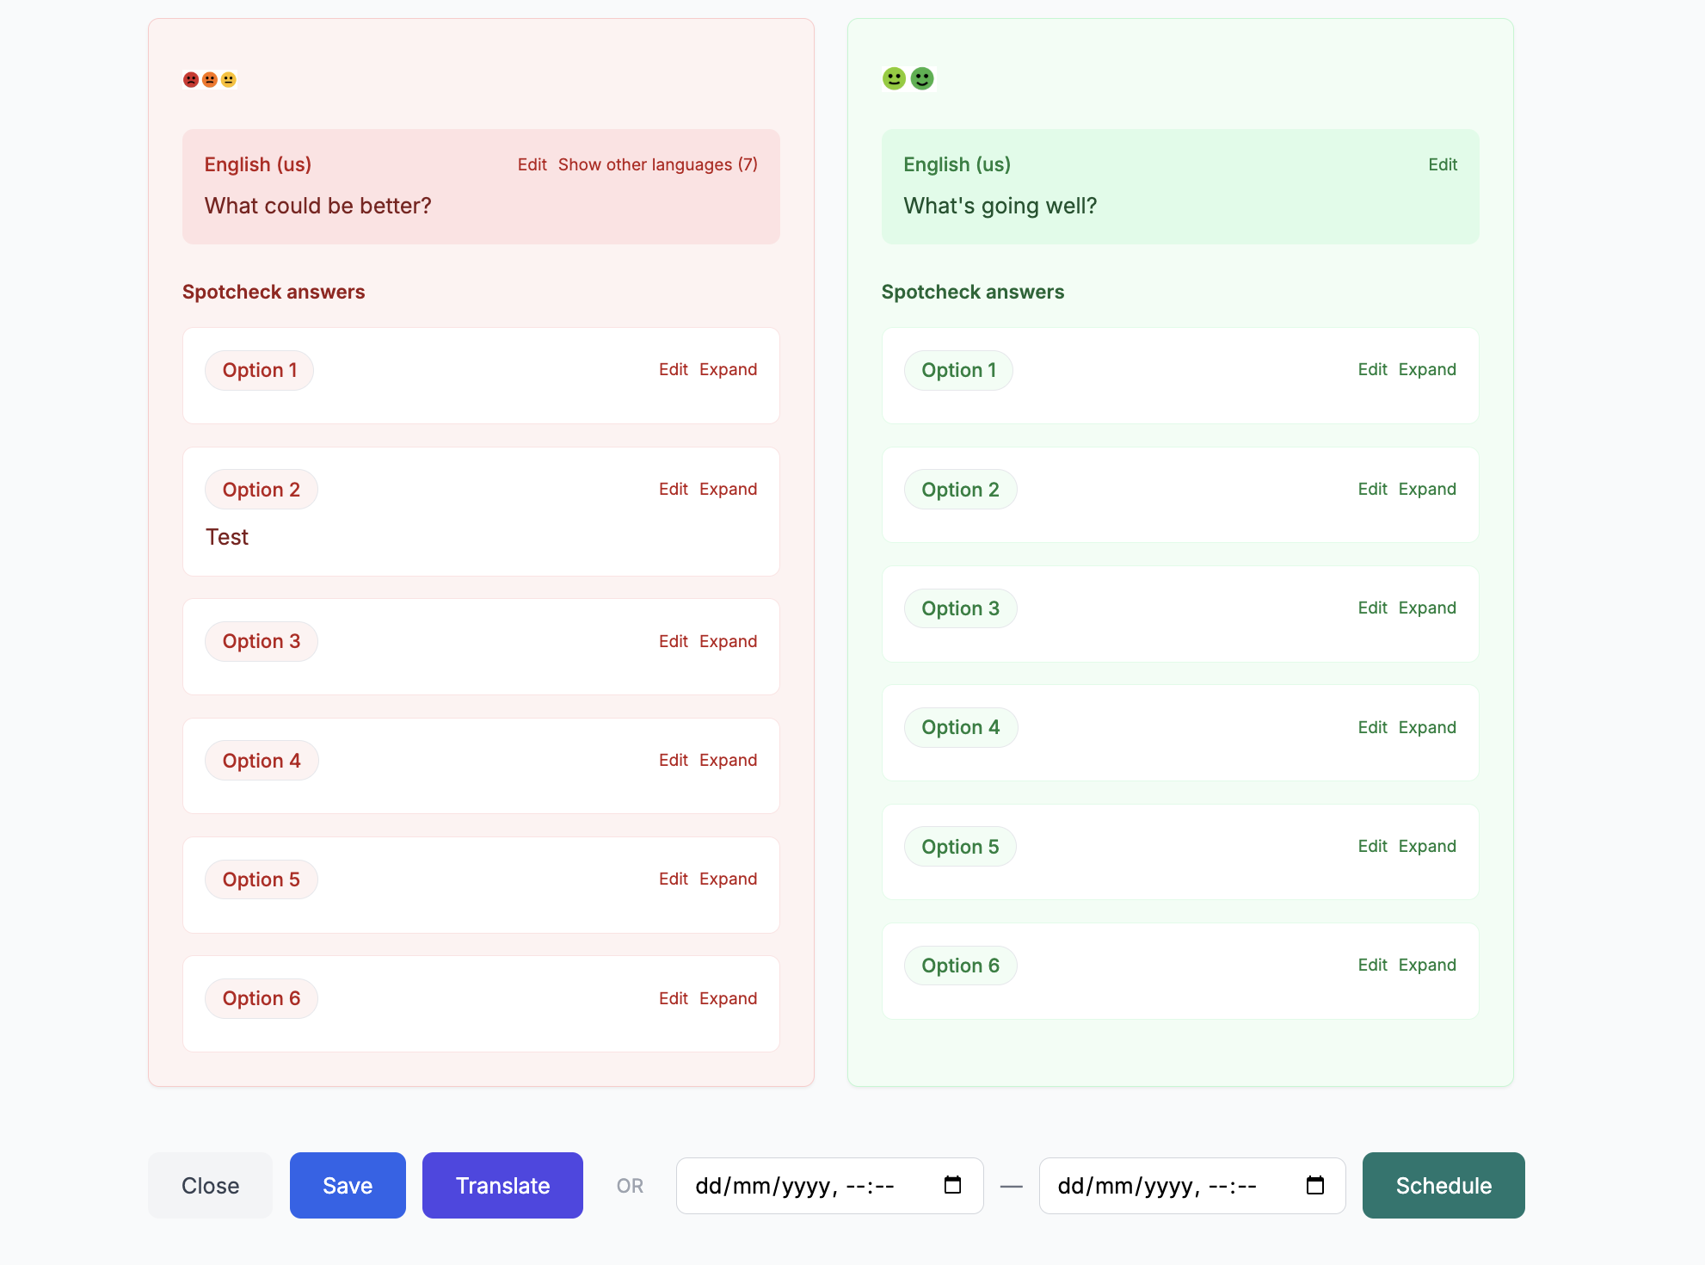Select the orange pouting face emoji
Viewport: 1705px width, 1265px height.
coord(209,78)
